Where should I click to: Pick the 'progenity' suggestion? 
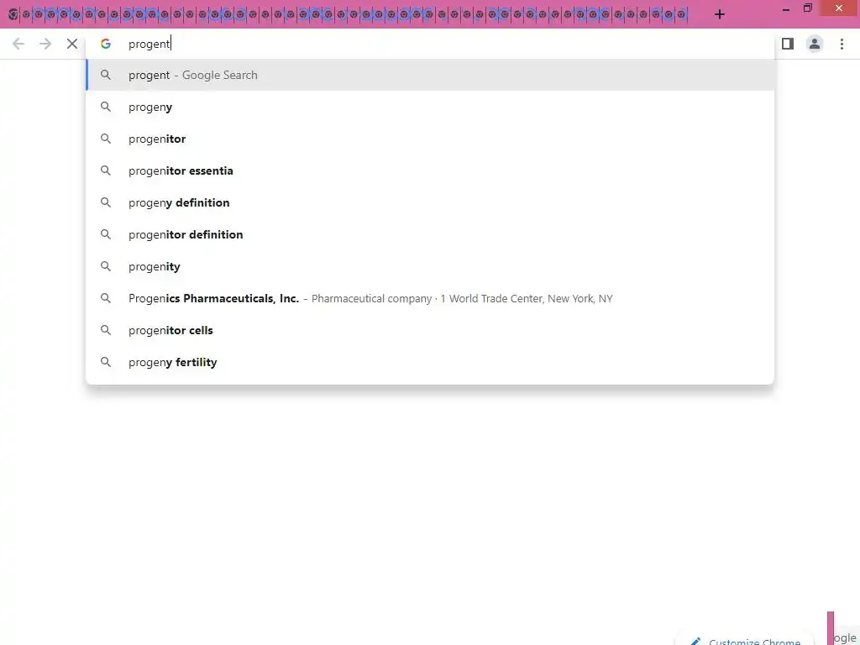coord(430,266)
